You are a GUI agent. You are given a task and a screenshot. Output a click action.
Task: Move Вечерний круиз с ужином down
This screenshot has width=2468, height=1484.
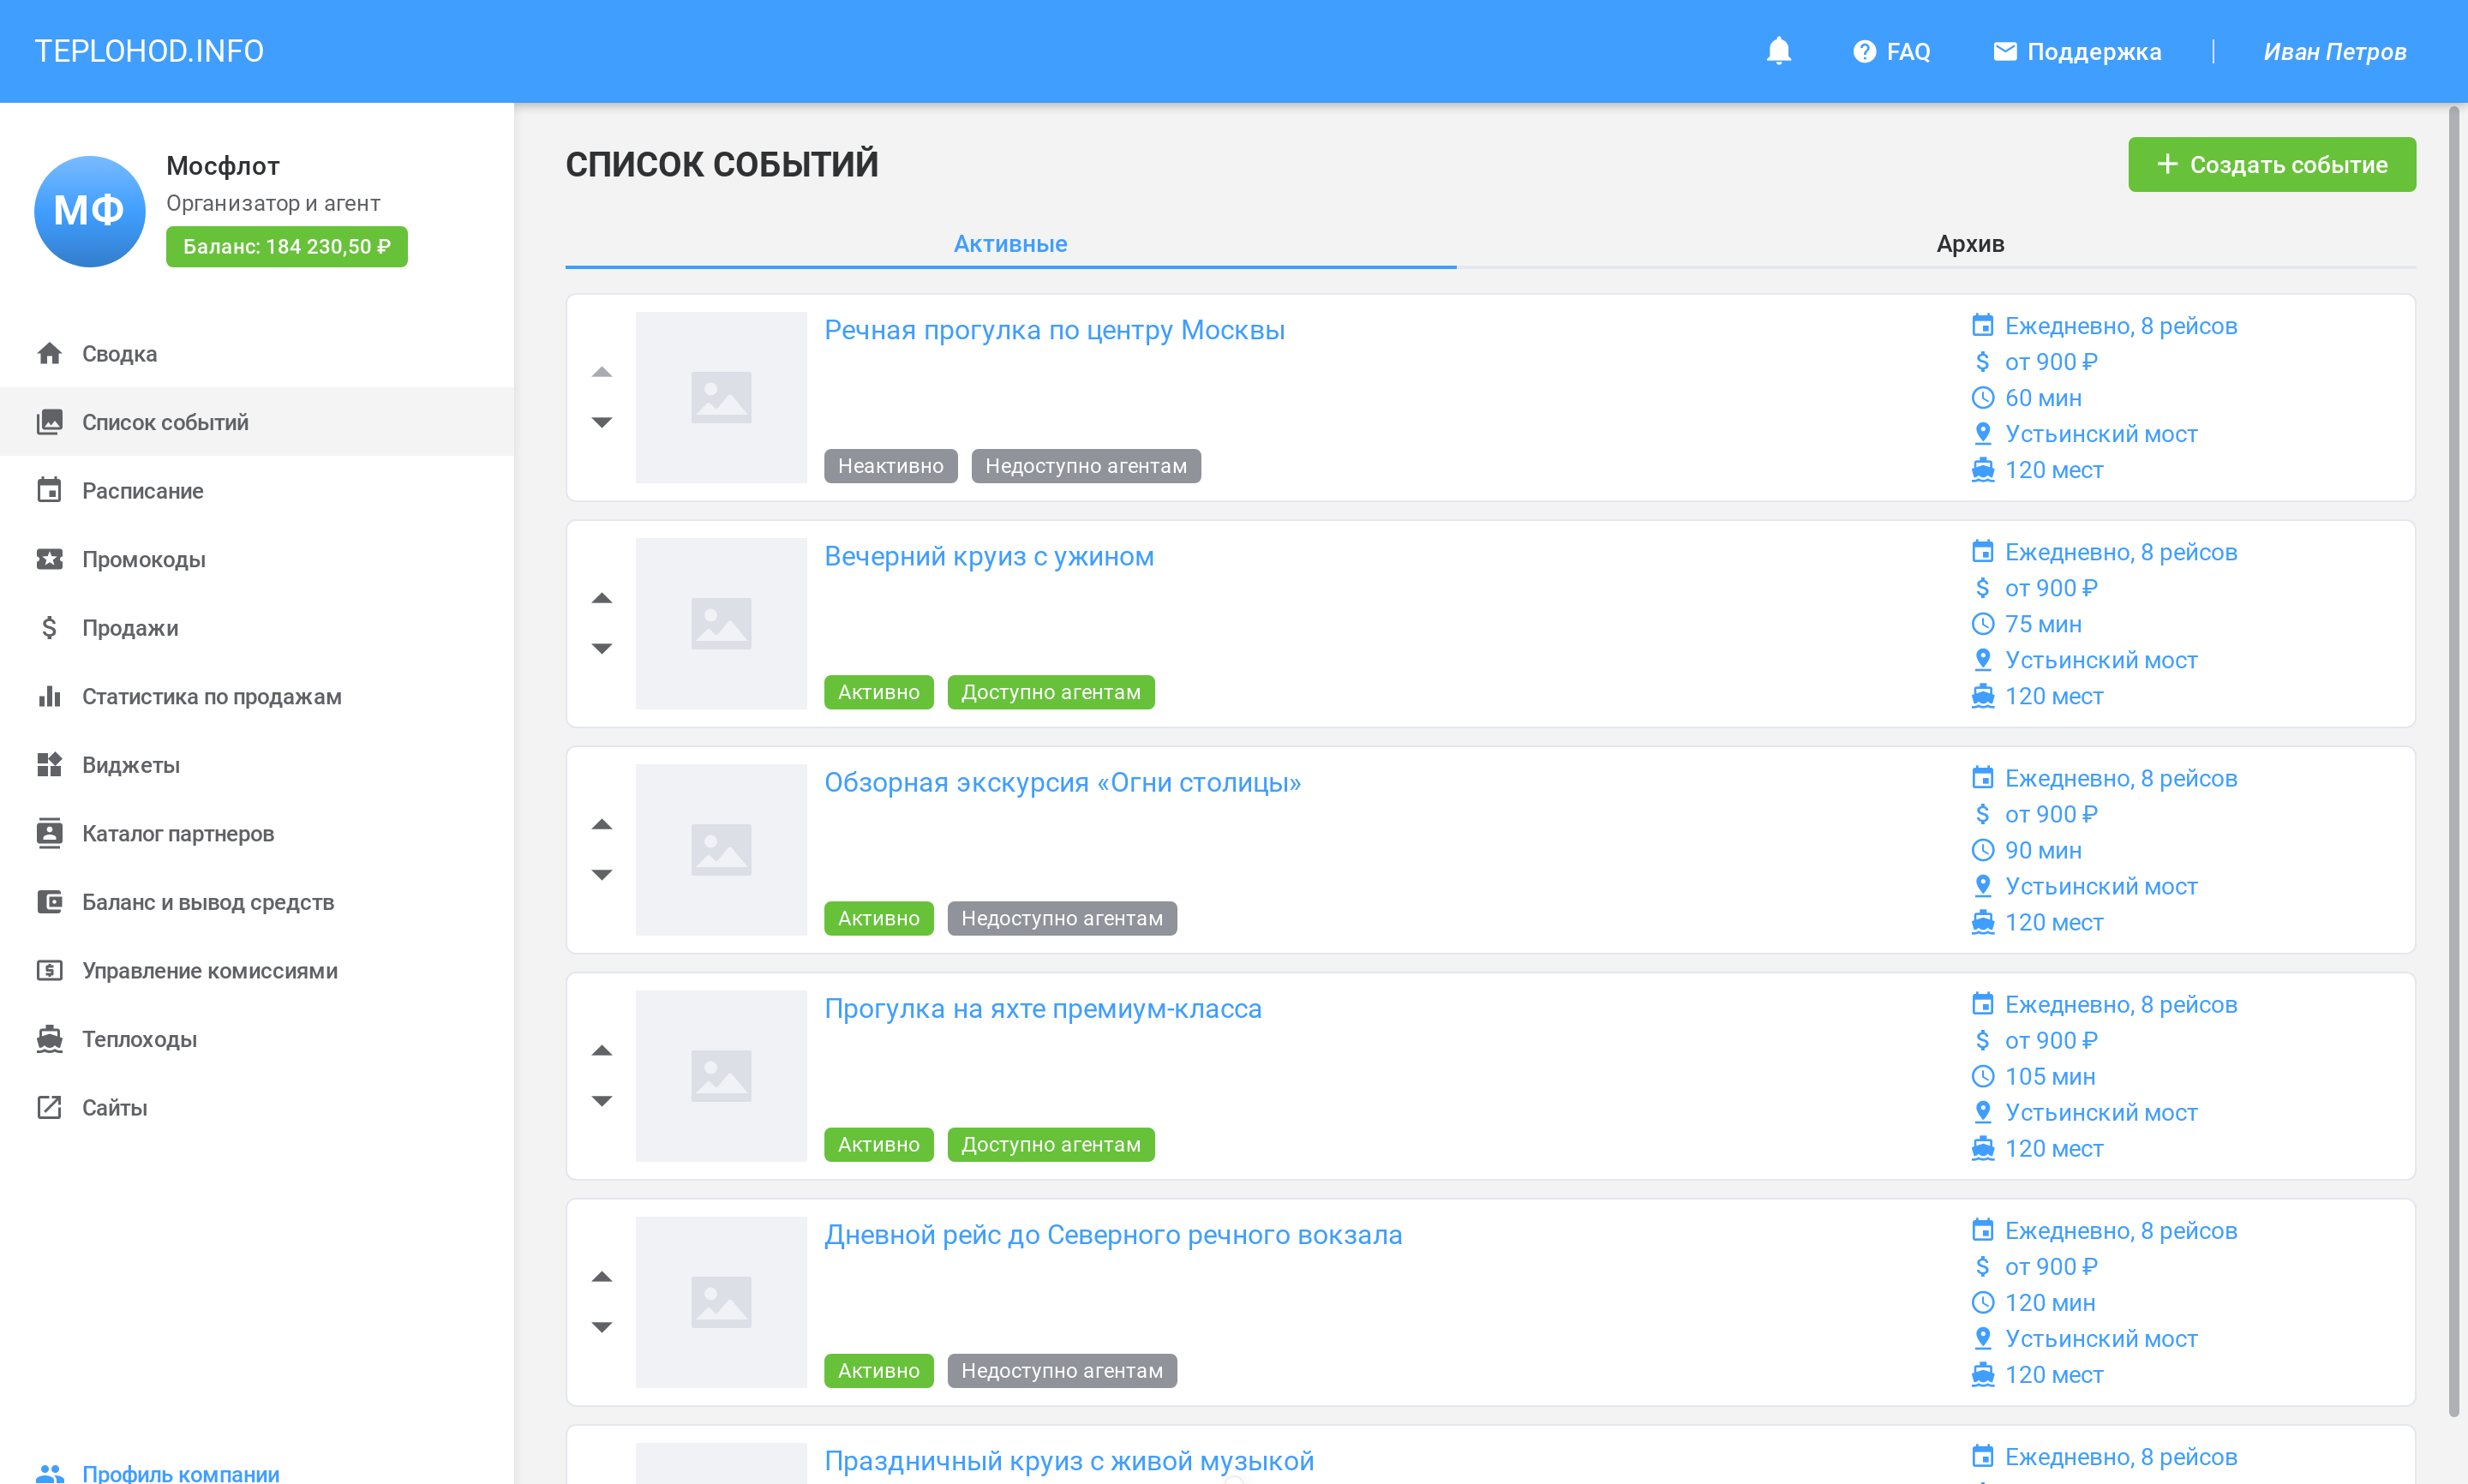(601, 648)
